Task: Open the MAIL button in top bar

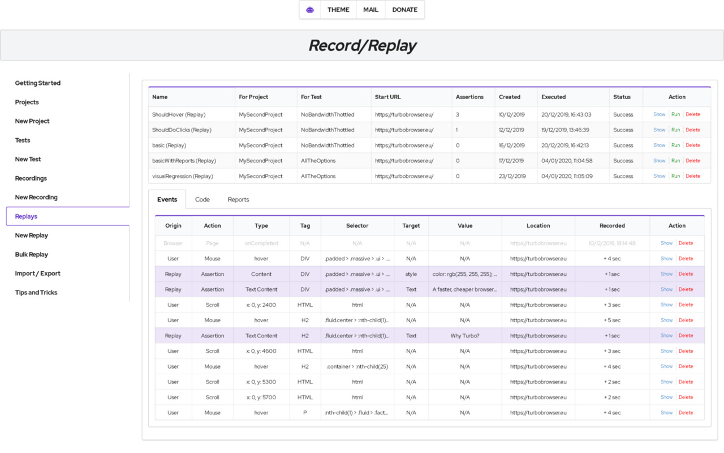Action: (x=370, y=10)
